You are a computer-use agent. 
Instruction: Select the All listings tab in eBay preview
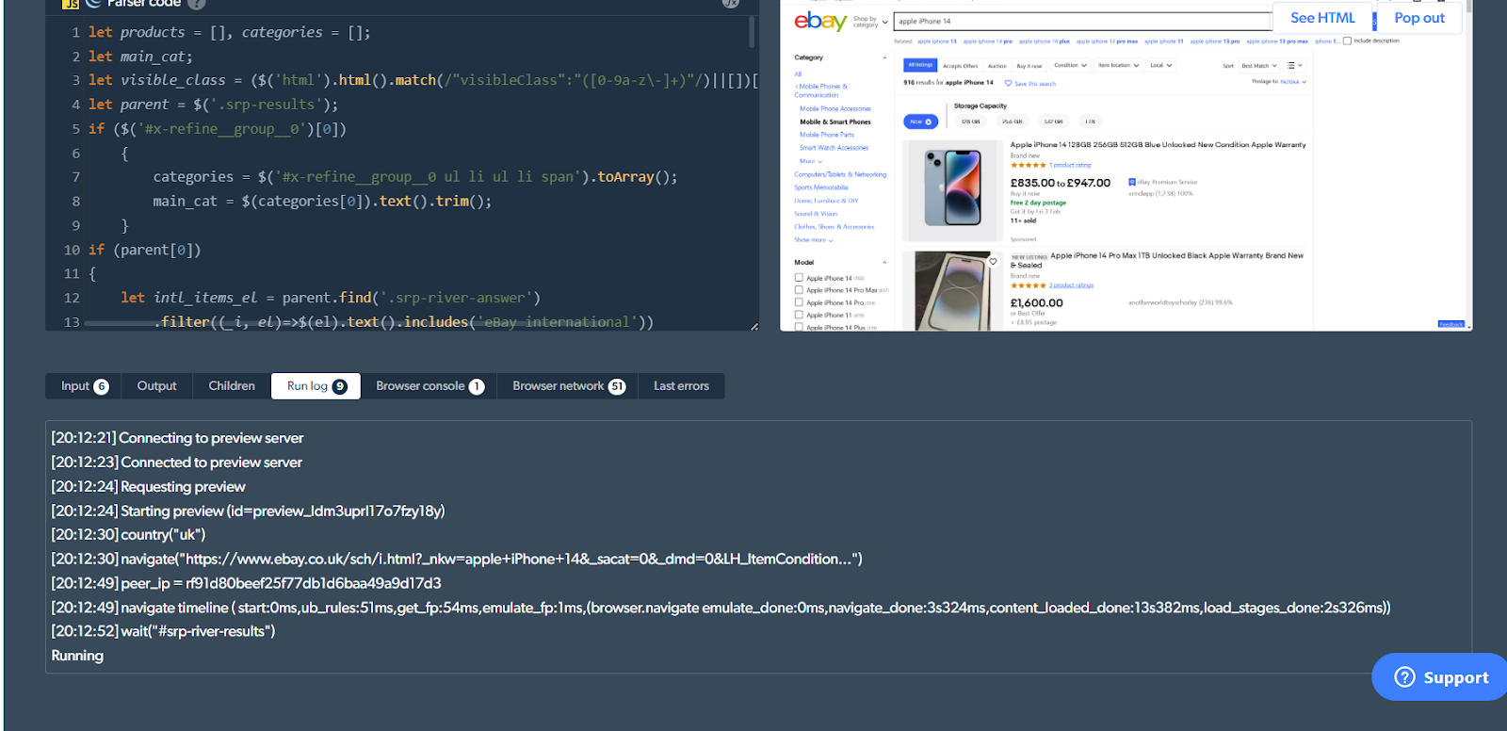point(920,65)
